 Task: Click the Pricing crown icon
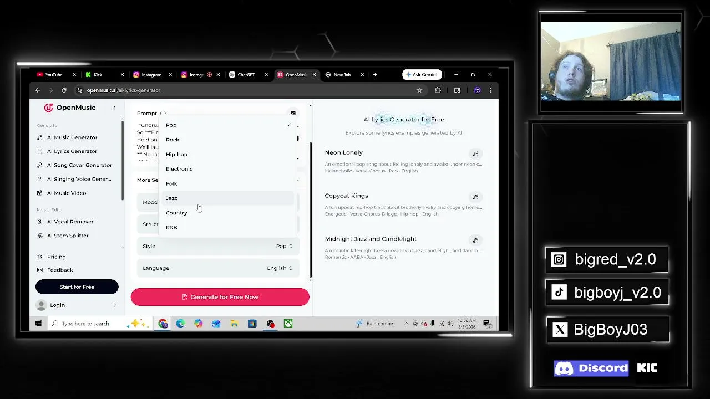click(x=40, y=257)
